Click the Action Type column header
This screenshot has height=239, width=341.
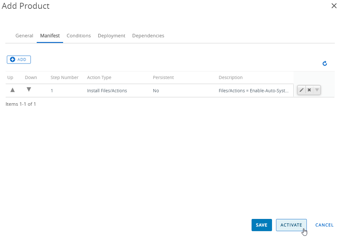point(99,77)
